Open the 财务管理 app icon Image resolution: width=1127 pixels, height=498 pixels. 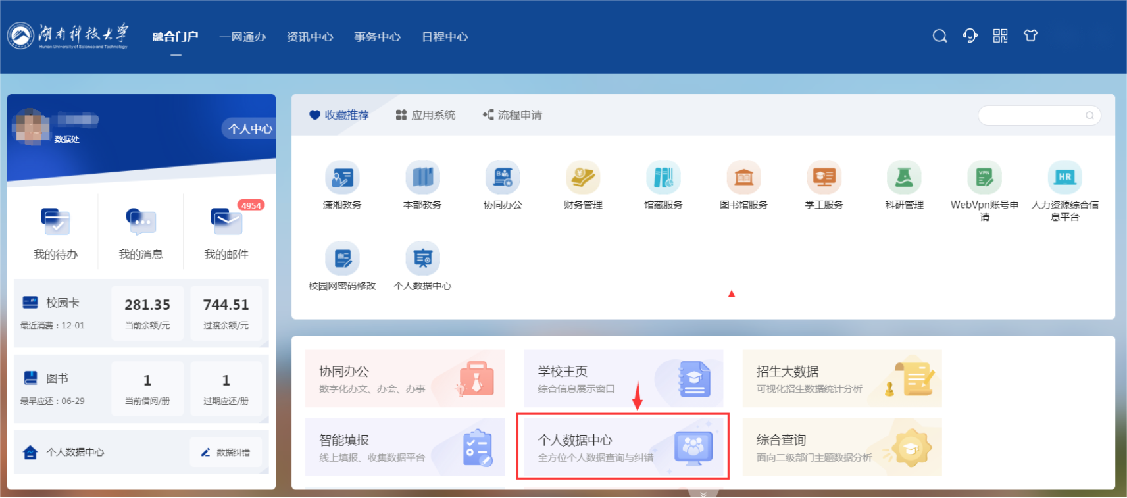click(x=583, y=178)
